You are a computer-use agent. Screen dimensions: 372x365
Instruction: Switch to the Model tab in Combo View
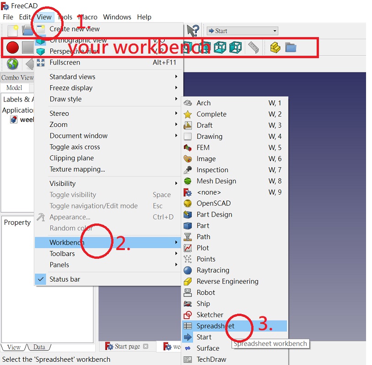(14, 88)
